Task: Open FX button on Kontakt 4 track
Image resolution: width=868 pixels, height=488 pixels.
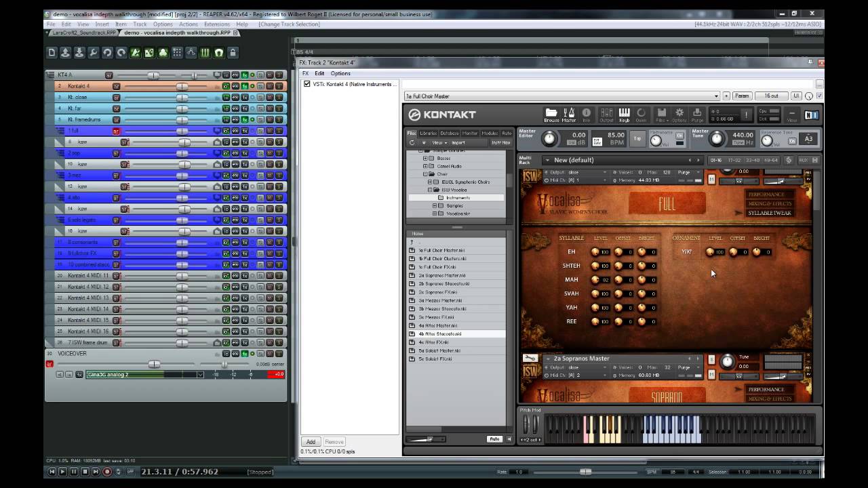Action: 245,86
